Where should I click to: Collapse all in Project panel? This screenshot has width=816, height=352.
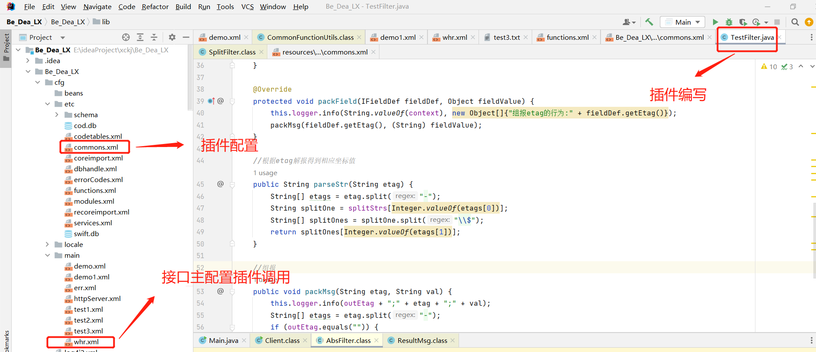154,37
